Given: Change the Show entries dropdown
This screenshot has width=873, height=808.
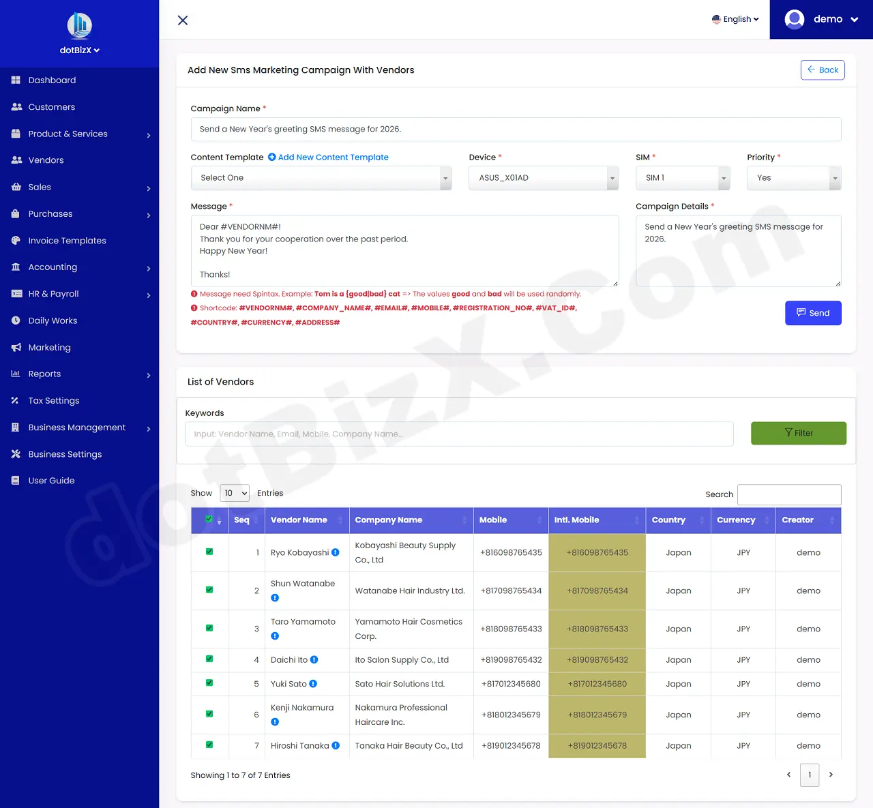Looking at the screenshot, I should pyautogui.click(x=235, y=493).
